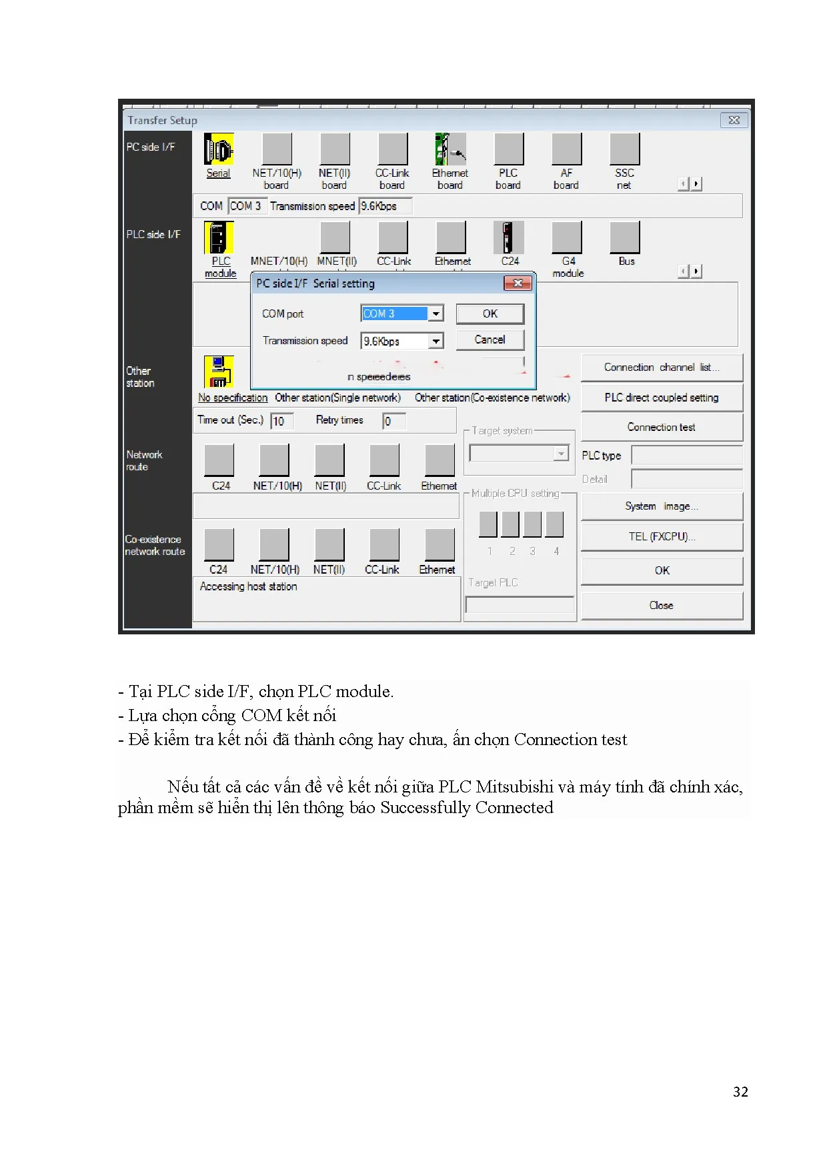Select the G4 module icon
Image resolution: width=827 pixels, height=1170 pixels.
567,237
